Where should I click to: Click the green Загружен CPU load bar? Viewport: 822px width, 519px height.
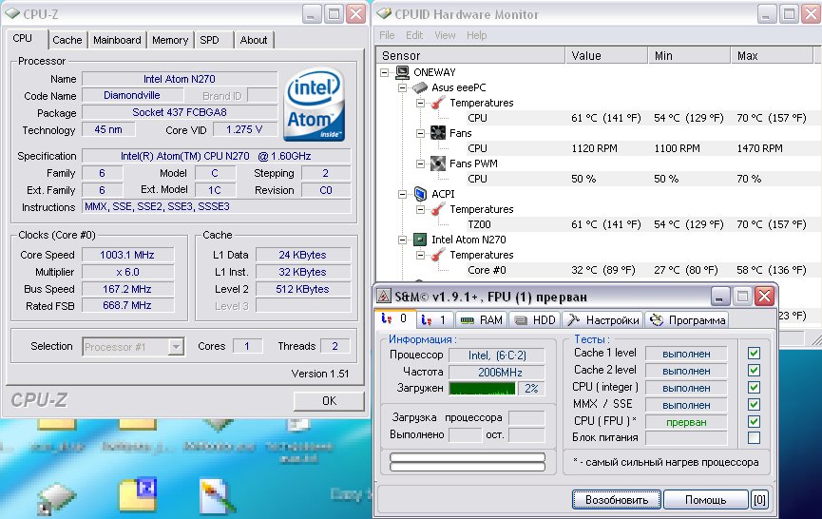483,389
